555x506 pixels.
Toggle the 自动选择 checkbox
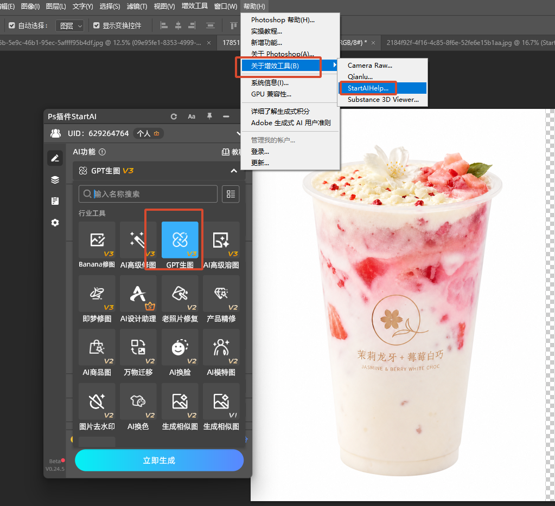click(x=12, y=25)
